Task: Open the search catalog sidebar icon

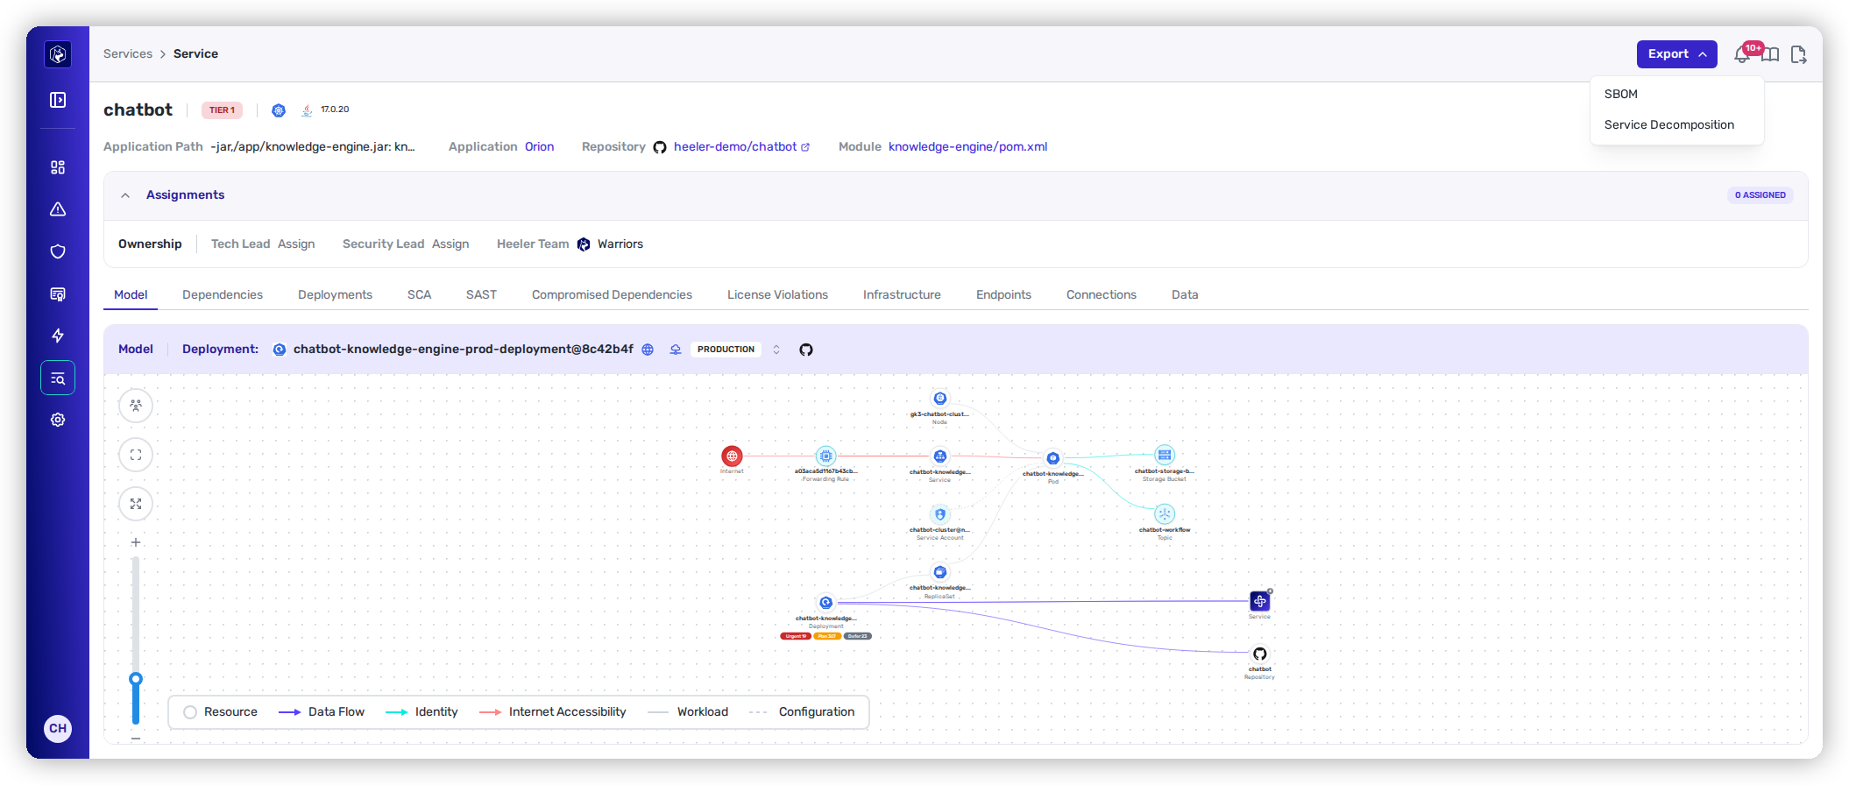Action: pos(58,378)
